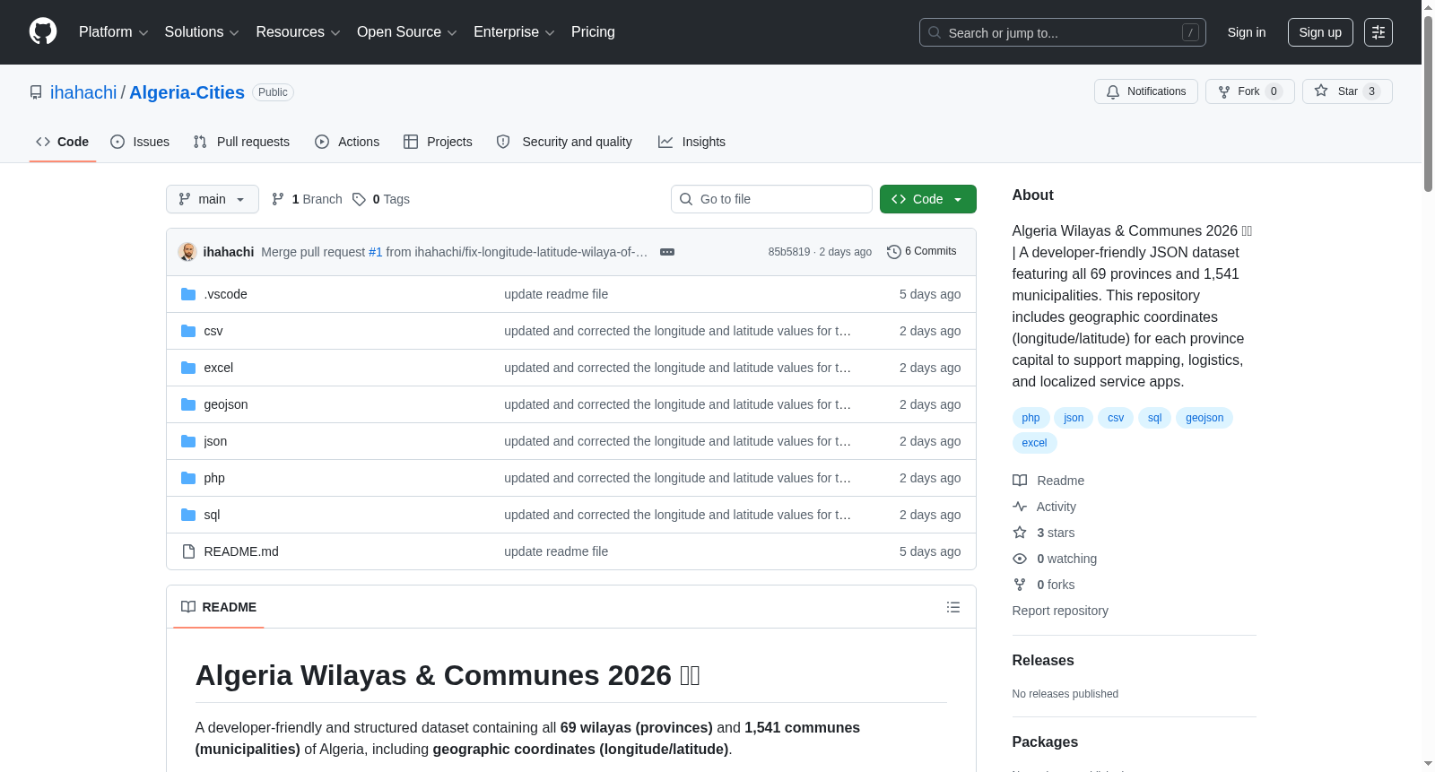Image resolution: width=1435 pixels, height=772 pixels.
Task: Click the tag icon beside 0 Tags
Action: (x=359, y=199)
